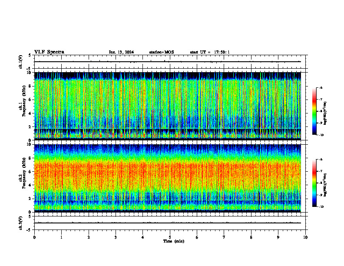Click time axis tick label "7"
Screen dimensions: 344x266
(224, 237)
